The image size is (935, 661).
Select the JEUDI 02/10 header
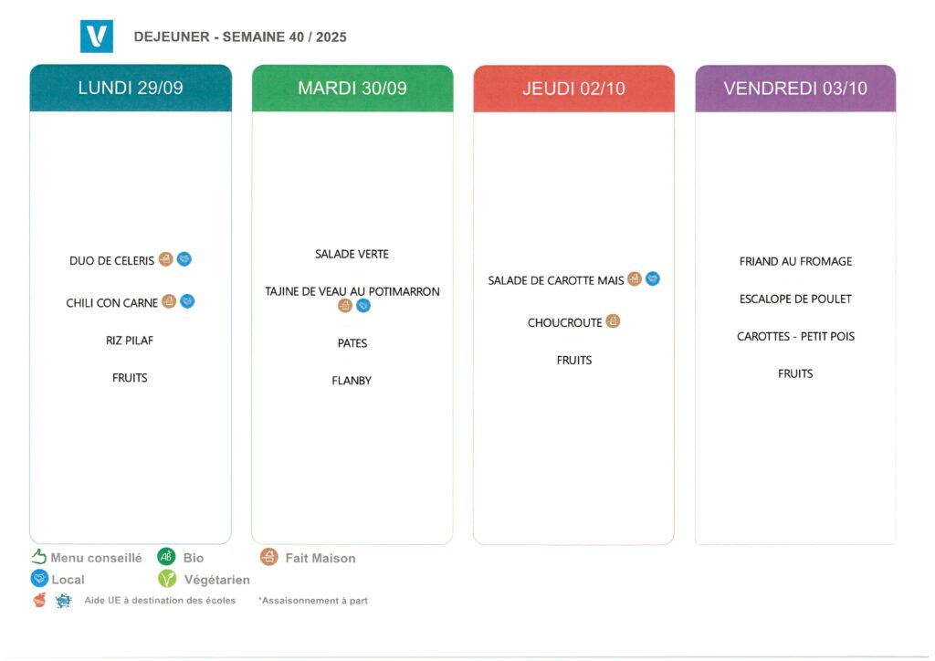[573, 89]
